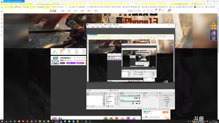Open scene transition properties gear icon
The width and height of the screenshot is (219, 123).
(x=157, y=95)
